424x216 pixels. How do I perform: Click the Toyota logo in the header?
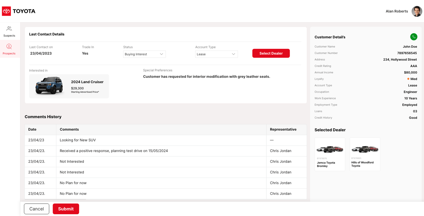[19, 11]
